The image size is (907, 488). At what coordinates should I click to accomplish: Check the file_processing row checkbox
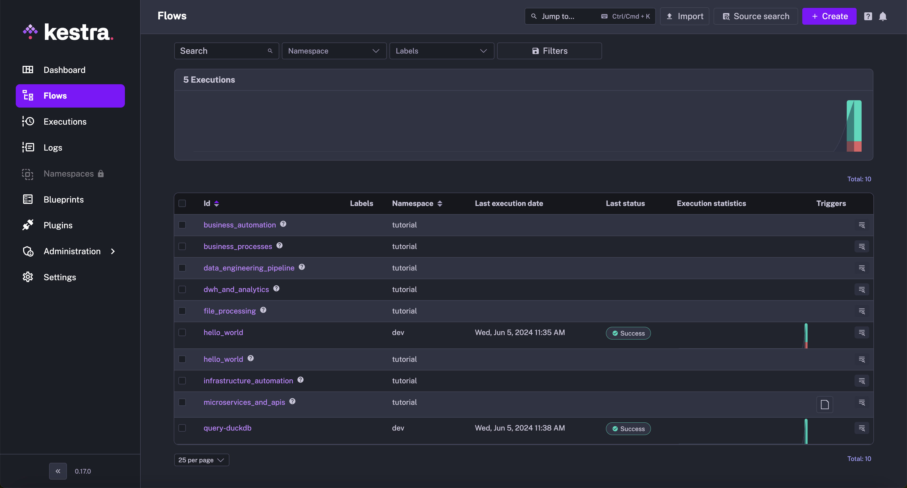click(182, 311)
